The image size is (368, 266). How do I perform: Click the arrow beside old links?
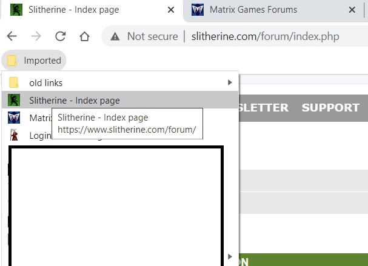pos(230,82)
